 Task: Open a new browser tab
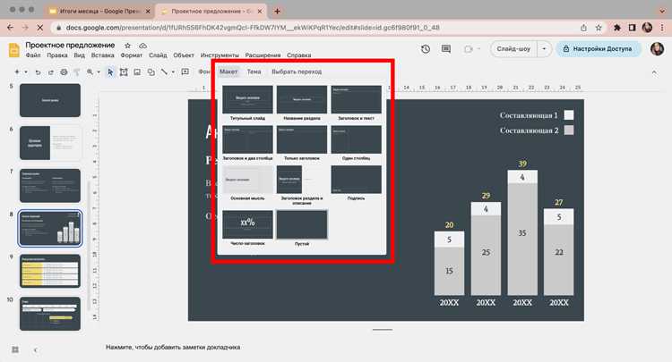[277, 11]
